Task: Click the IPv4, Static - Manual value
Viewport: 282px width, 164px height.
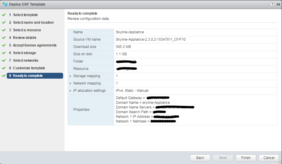Action: 132,91
